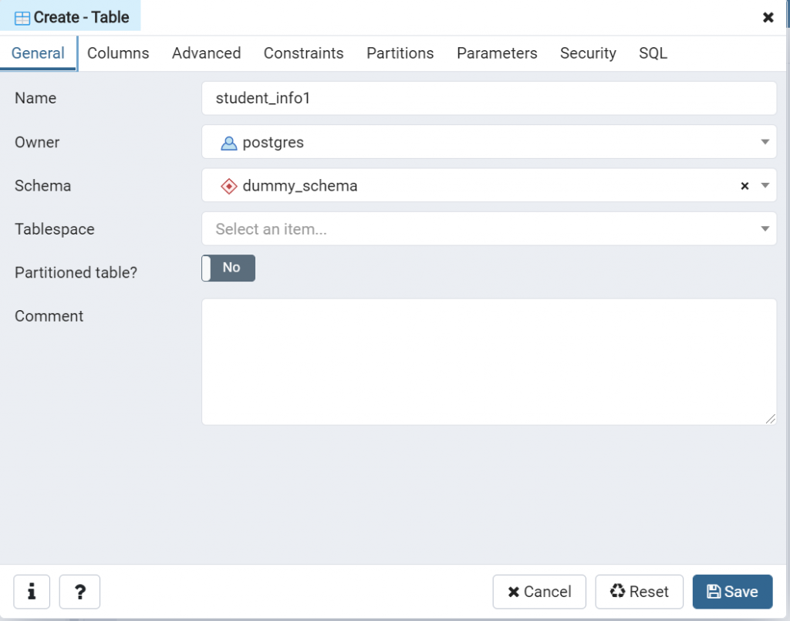Click the info (i) icon button
The width and height of the screenshot is (790, 621).
pyautogui.click(x=32, y=592)
